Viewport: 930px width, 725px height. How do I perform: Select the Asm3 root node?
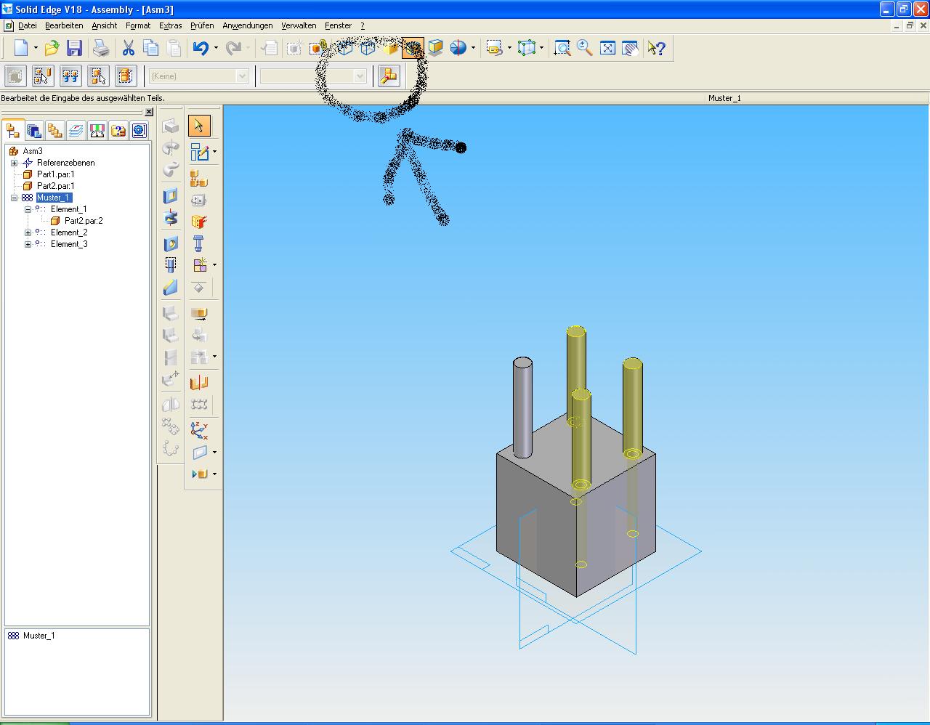coord(33,151)
